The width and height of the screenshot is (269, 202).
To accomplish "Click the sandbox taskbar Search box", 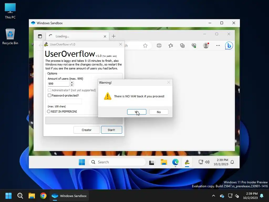I will point(117,162).
